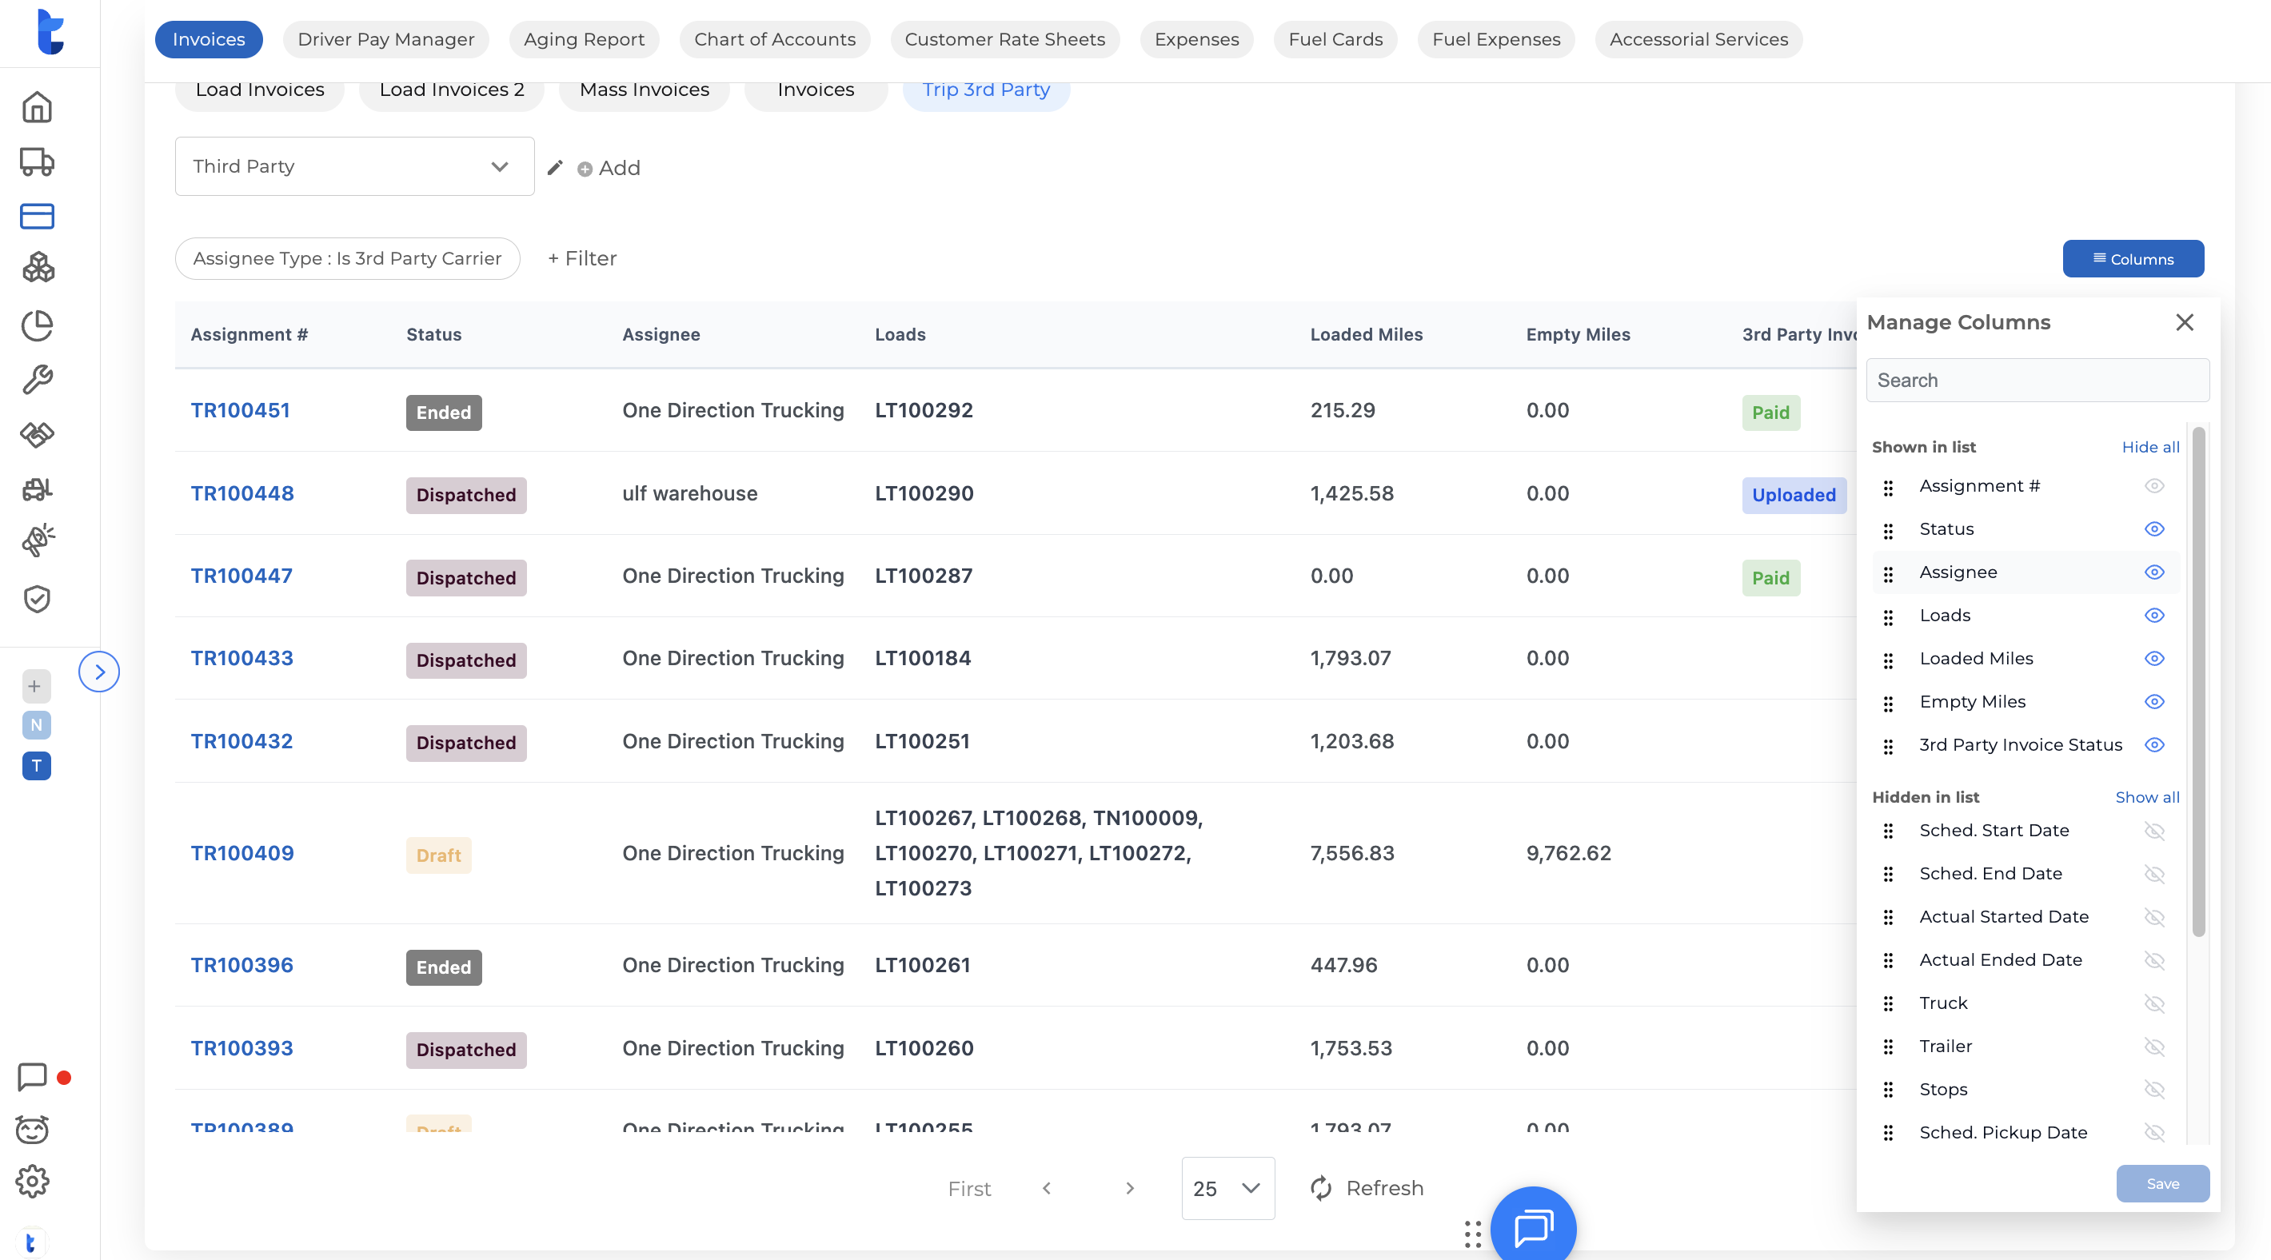This screenshot has width=2271, height=1260.
Task: Click the wrench maintenance sidebar icon
Action: 37,380
